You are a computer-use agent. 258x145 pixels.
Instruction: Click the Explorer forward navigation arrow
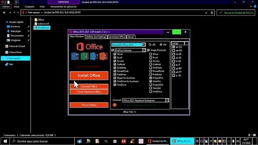pyautogui.click(x=10, y=12)
